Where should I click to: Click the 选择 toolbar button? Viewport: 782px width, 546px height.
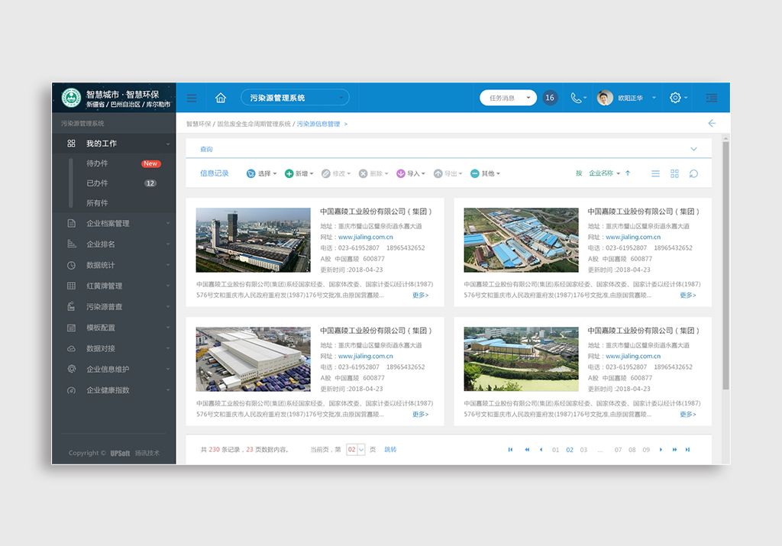pyautogui.click(x=261, y=173)
